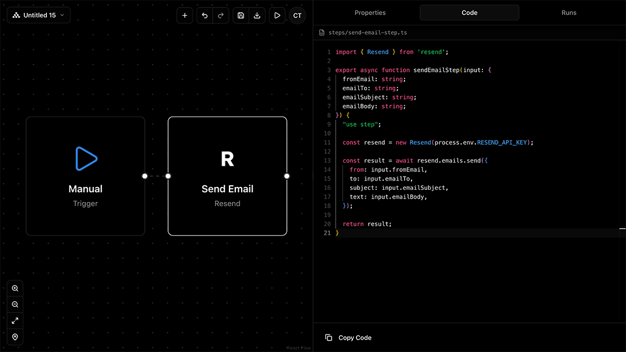Click the React Flow attribution link
This screenshot has width=626, height=352.
(299, 348)
